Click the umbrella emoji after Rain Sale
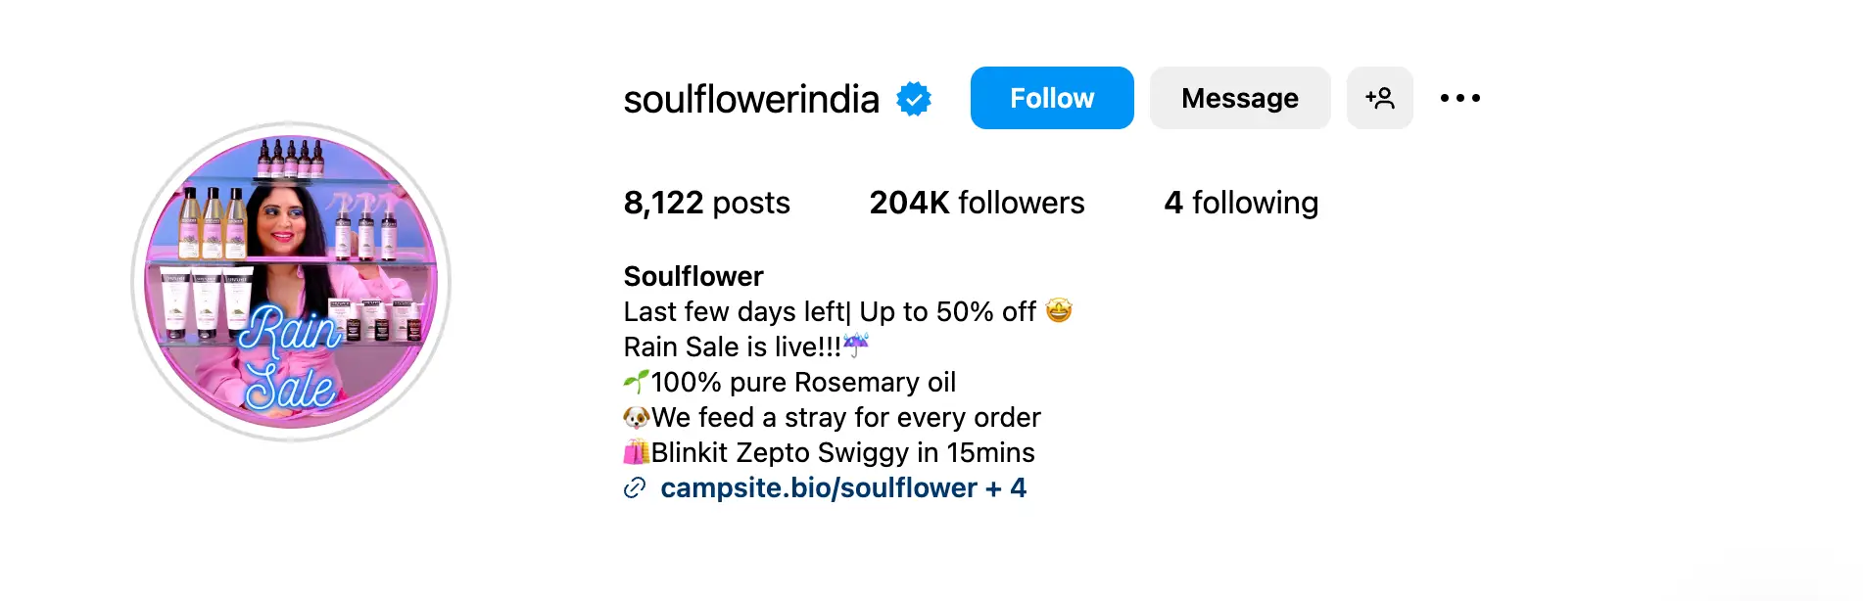This screenshot has height=601, width=1863. [856, 345]
